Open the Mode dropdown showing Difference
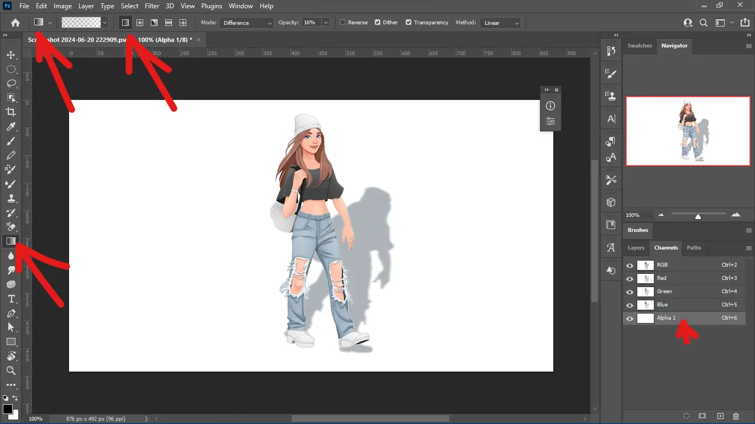 click(x=247, y=23)
